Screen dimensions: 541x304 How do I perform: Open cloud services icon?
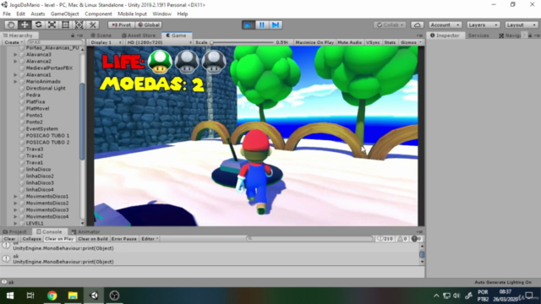coord(417,24)
